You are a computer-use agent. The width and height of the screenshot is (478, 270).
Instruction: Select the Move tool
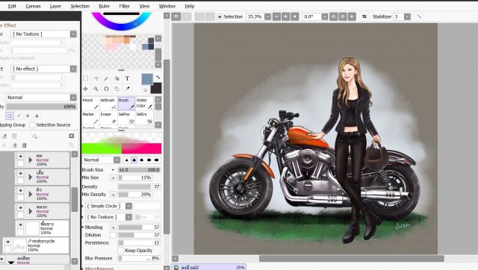[86, 89]
